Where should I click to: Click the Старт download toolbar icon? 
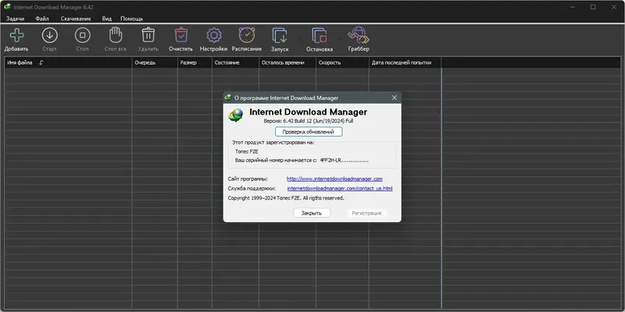click(x=50, y=35)
